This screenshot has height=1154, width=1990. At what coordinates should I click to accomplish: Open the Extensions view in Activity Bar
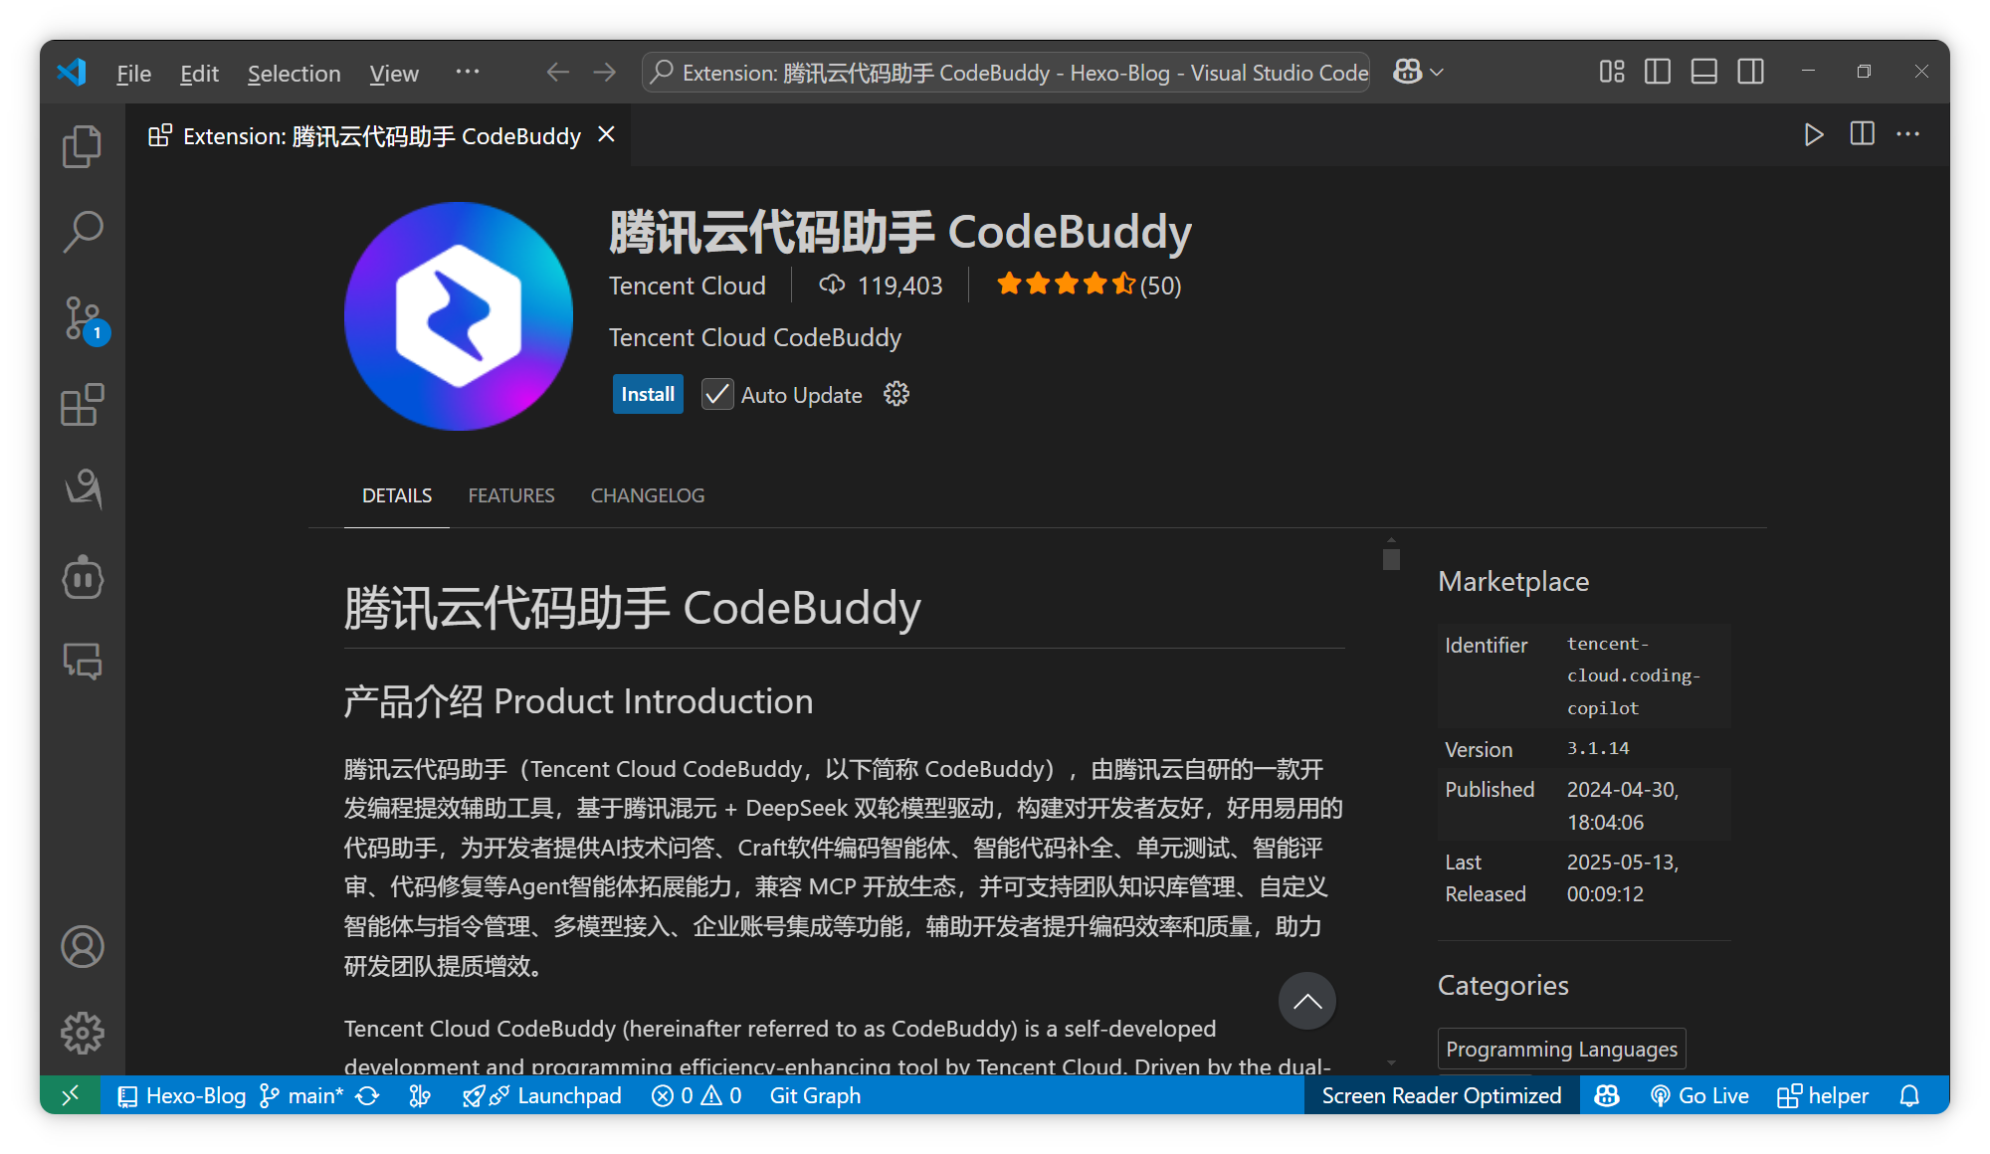tap(83, 405)
